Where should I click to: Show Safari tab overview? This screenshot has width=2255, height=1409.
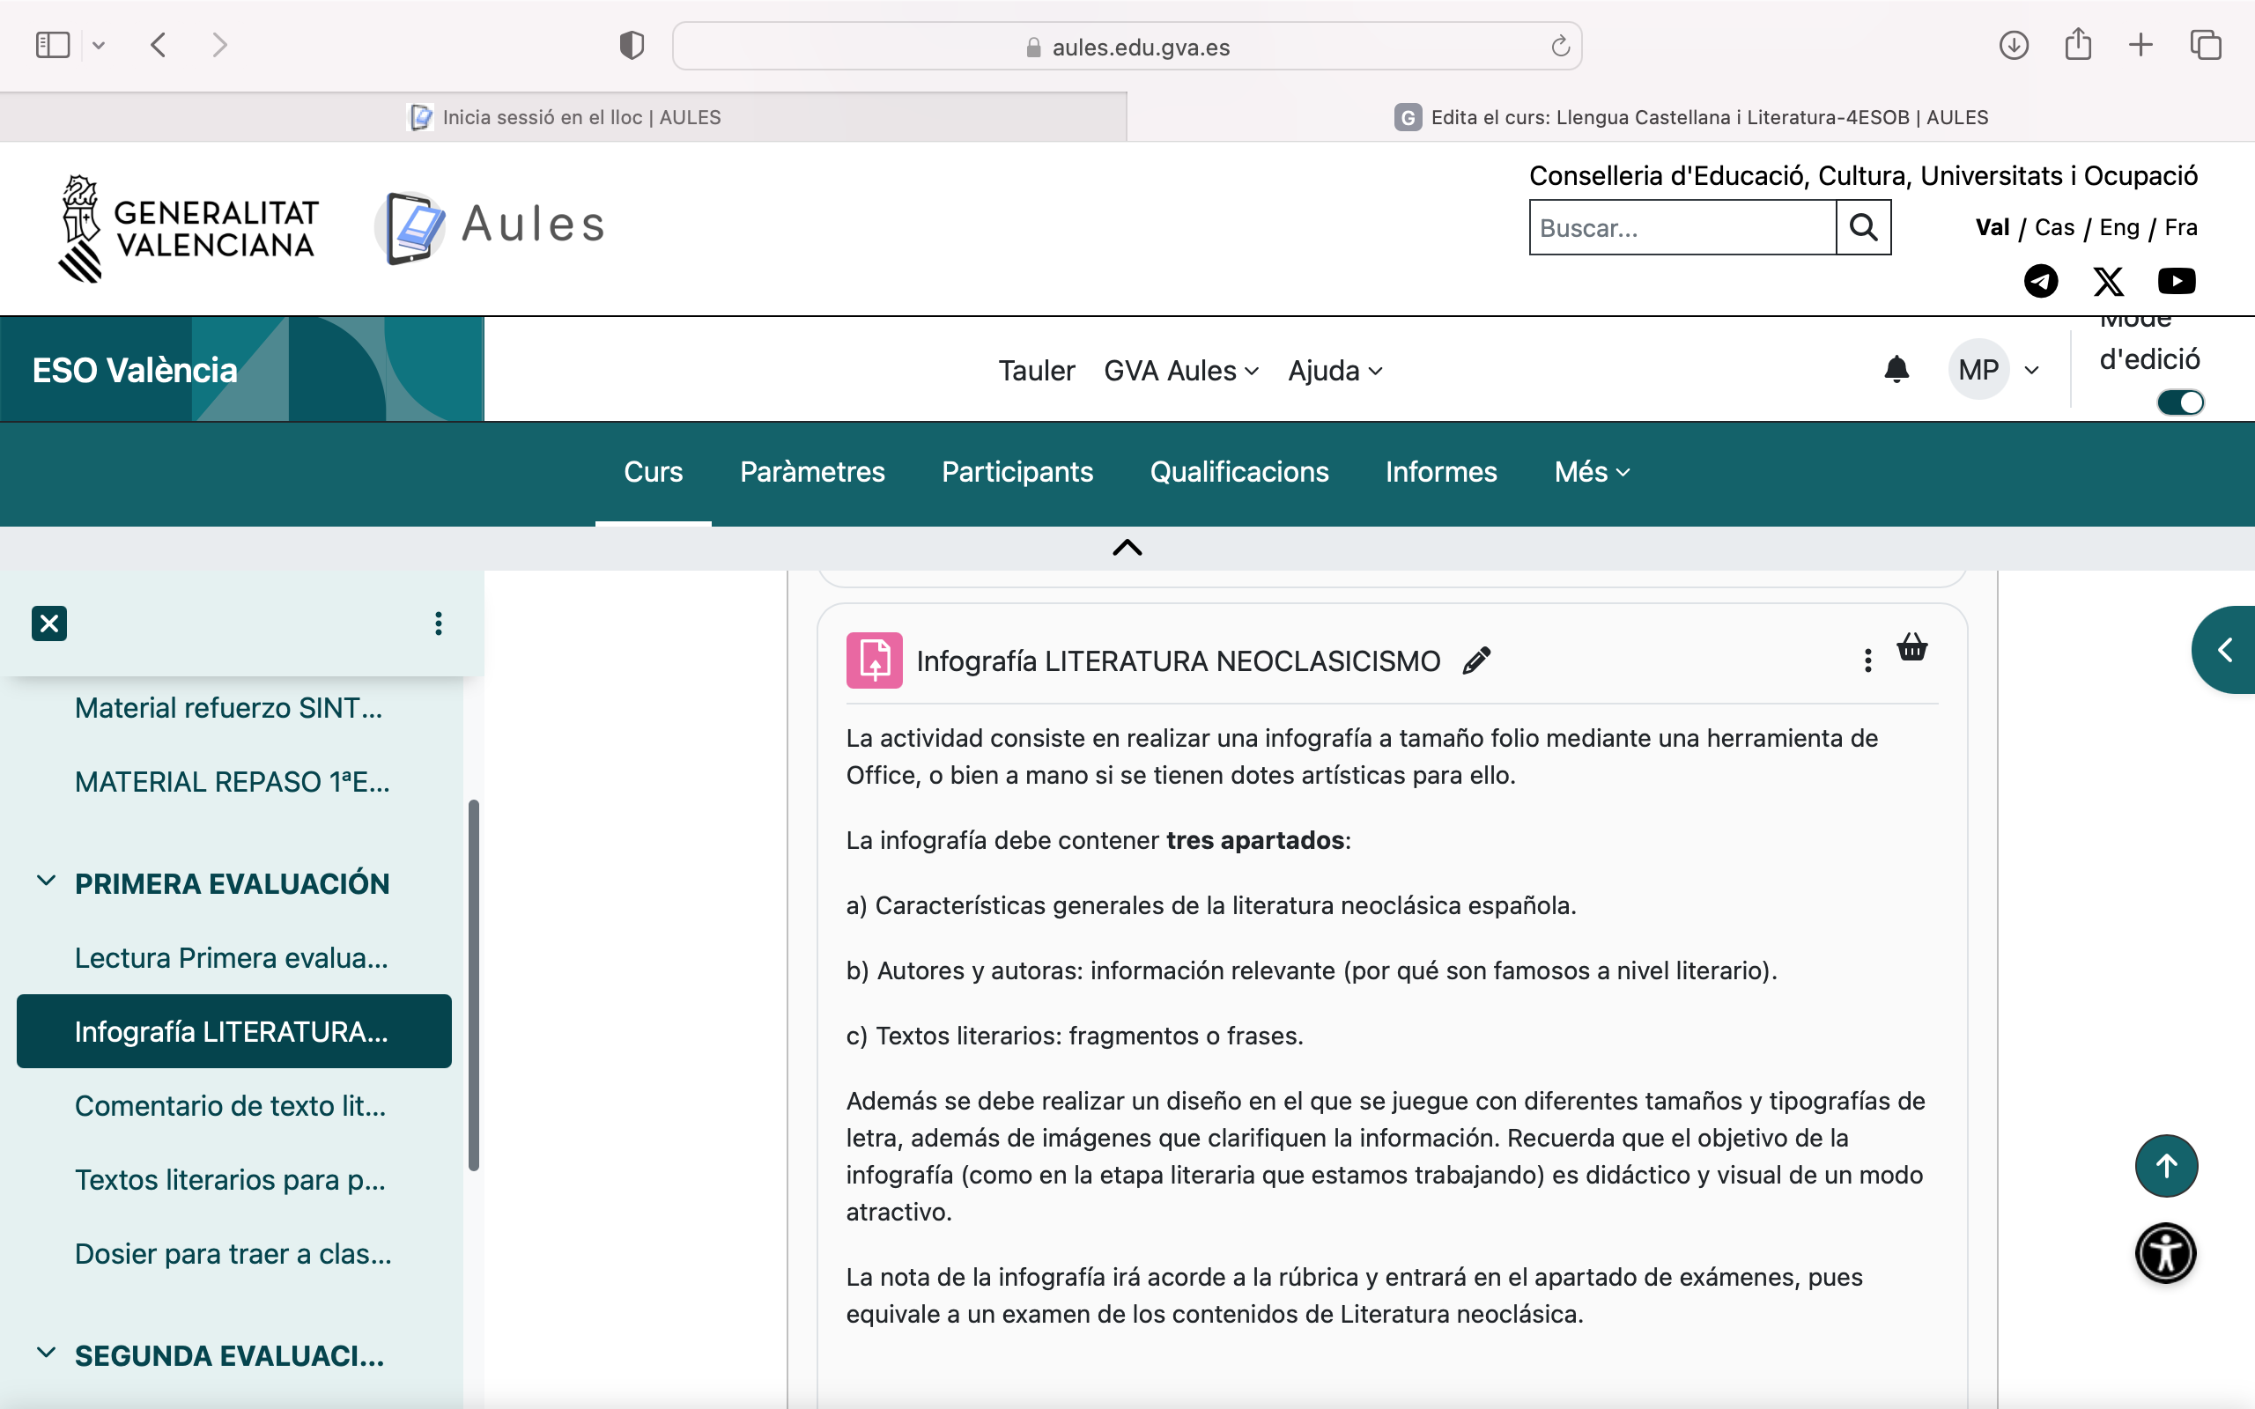pyautogui.click(x=2206, y=45)
